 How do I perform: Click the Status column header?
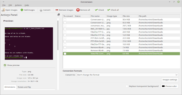[x=82, y=16]
